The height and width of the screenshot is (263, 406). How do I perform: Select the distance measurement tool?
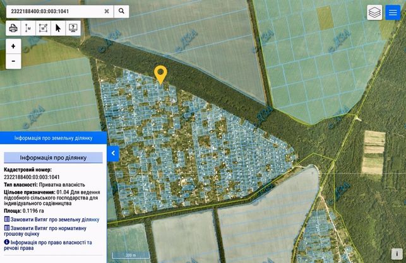[28, 28]
